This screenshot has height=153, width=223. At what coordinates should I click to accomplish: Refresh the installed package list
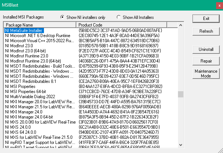point(206,31)
